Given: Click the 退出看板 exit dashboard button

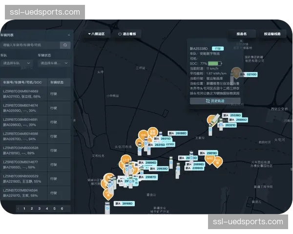Looking at the screenshot, I should pos(129,34).
